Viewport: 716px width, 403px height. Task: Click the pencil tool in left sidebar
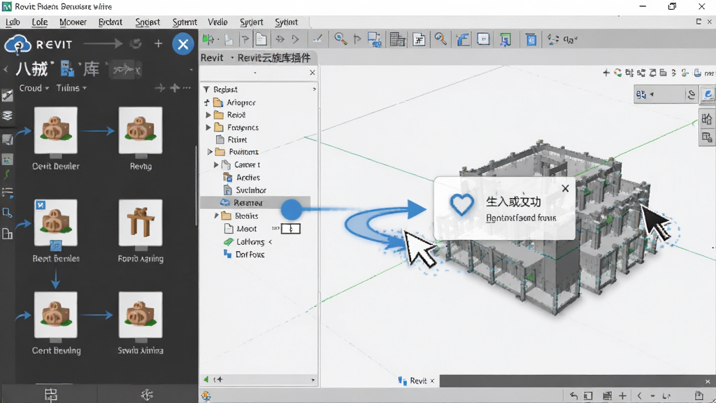(7, 95)
